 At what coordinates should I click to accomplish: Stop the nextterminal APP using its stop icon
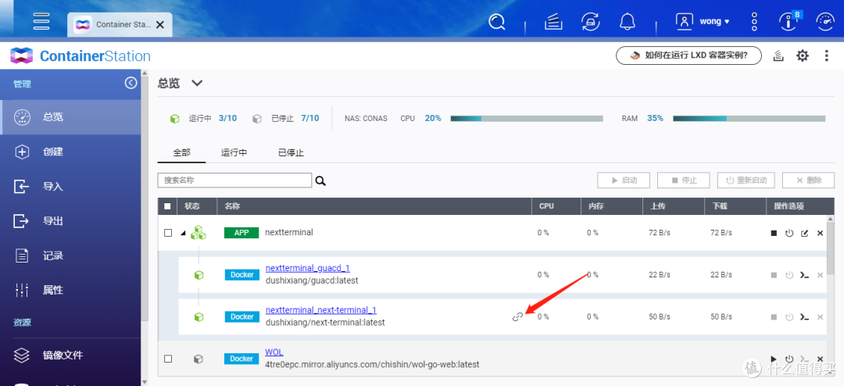point(774,233)
